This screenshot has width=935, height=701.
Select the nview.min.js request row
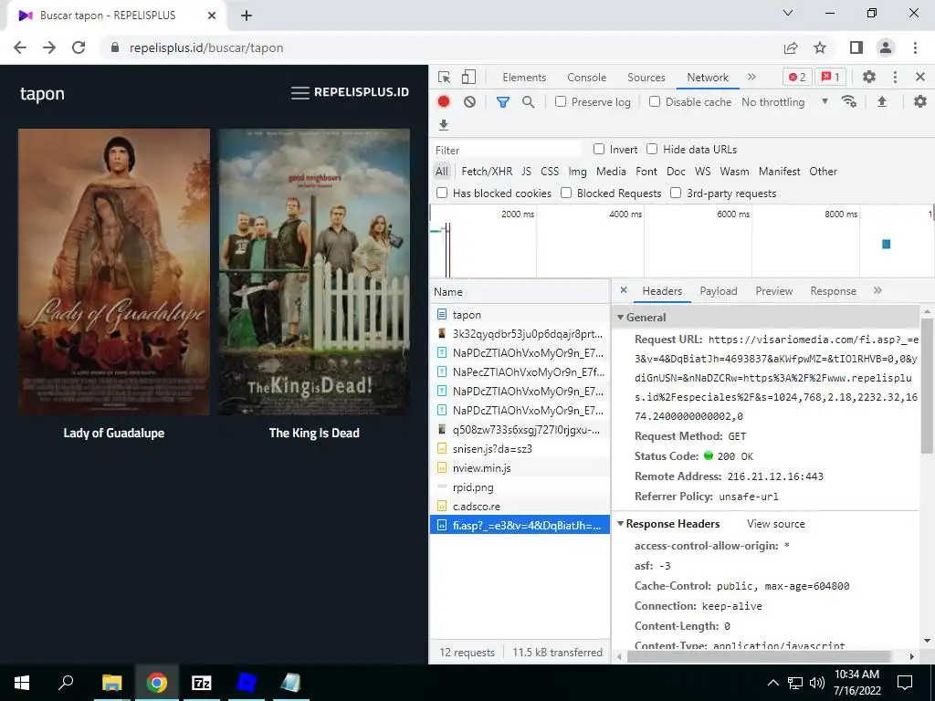click(520, 468)
